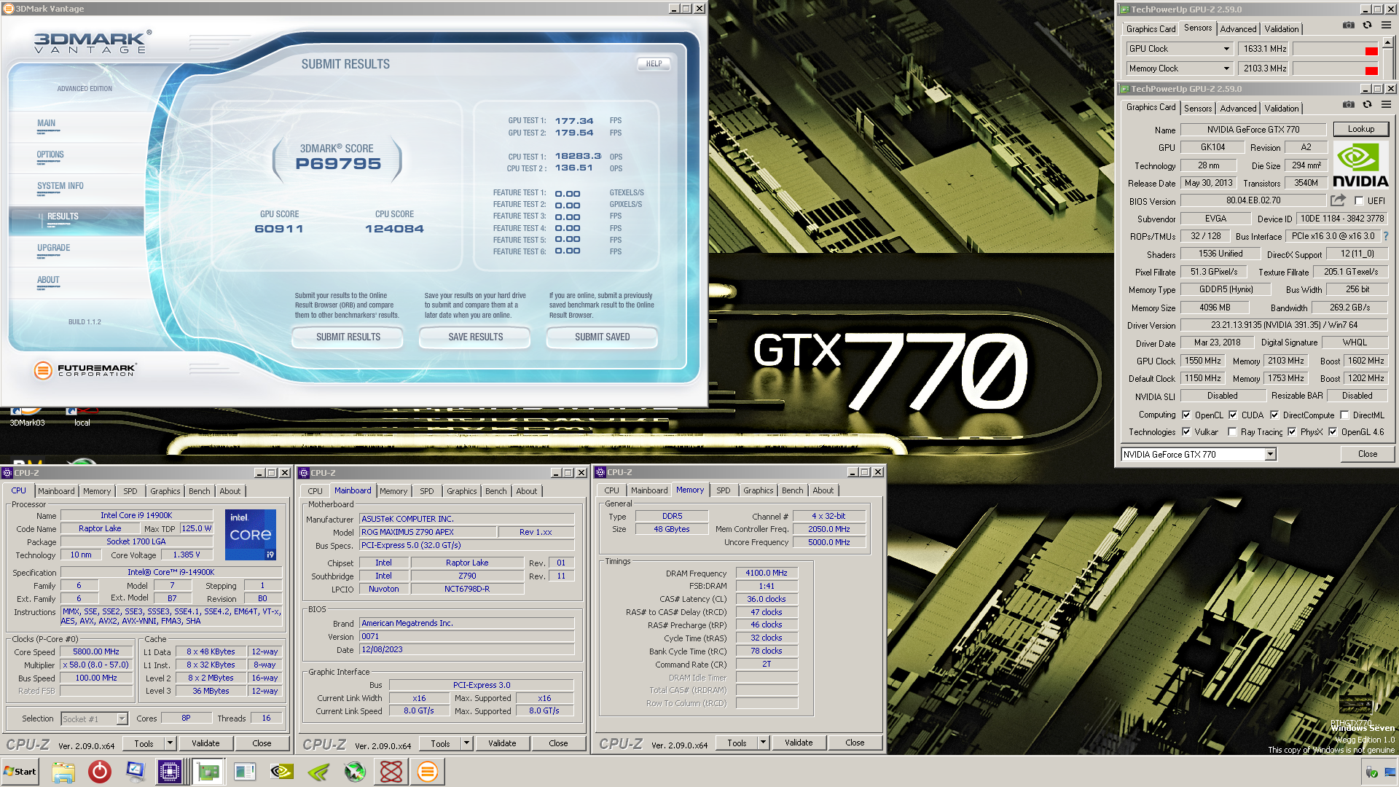The width and height of the screenshot is (1399, 787).
Task: Toggle the PhysX checkbox
Action: tap(1292, 431)
